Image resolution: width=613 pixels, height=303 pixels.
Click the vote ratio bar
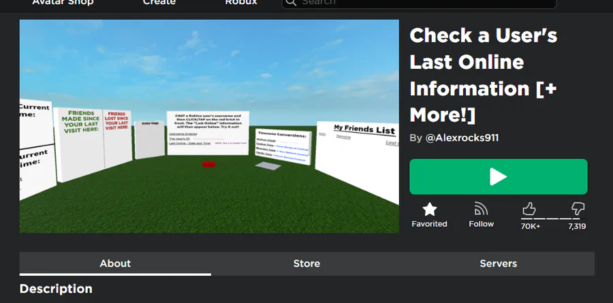click(553, 219)
